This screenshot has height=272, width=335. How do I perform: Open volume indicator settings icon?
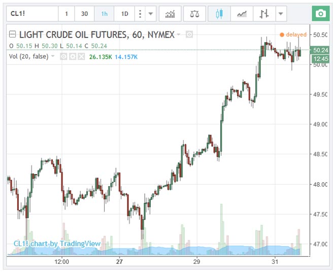73,57
